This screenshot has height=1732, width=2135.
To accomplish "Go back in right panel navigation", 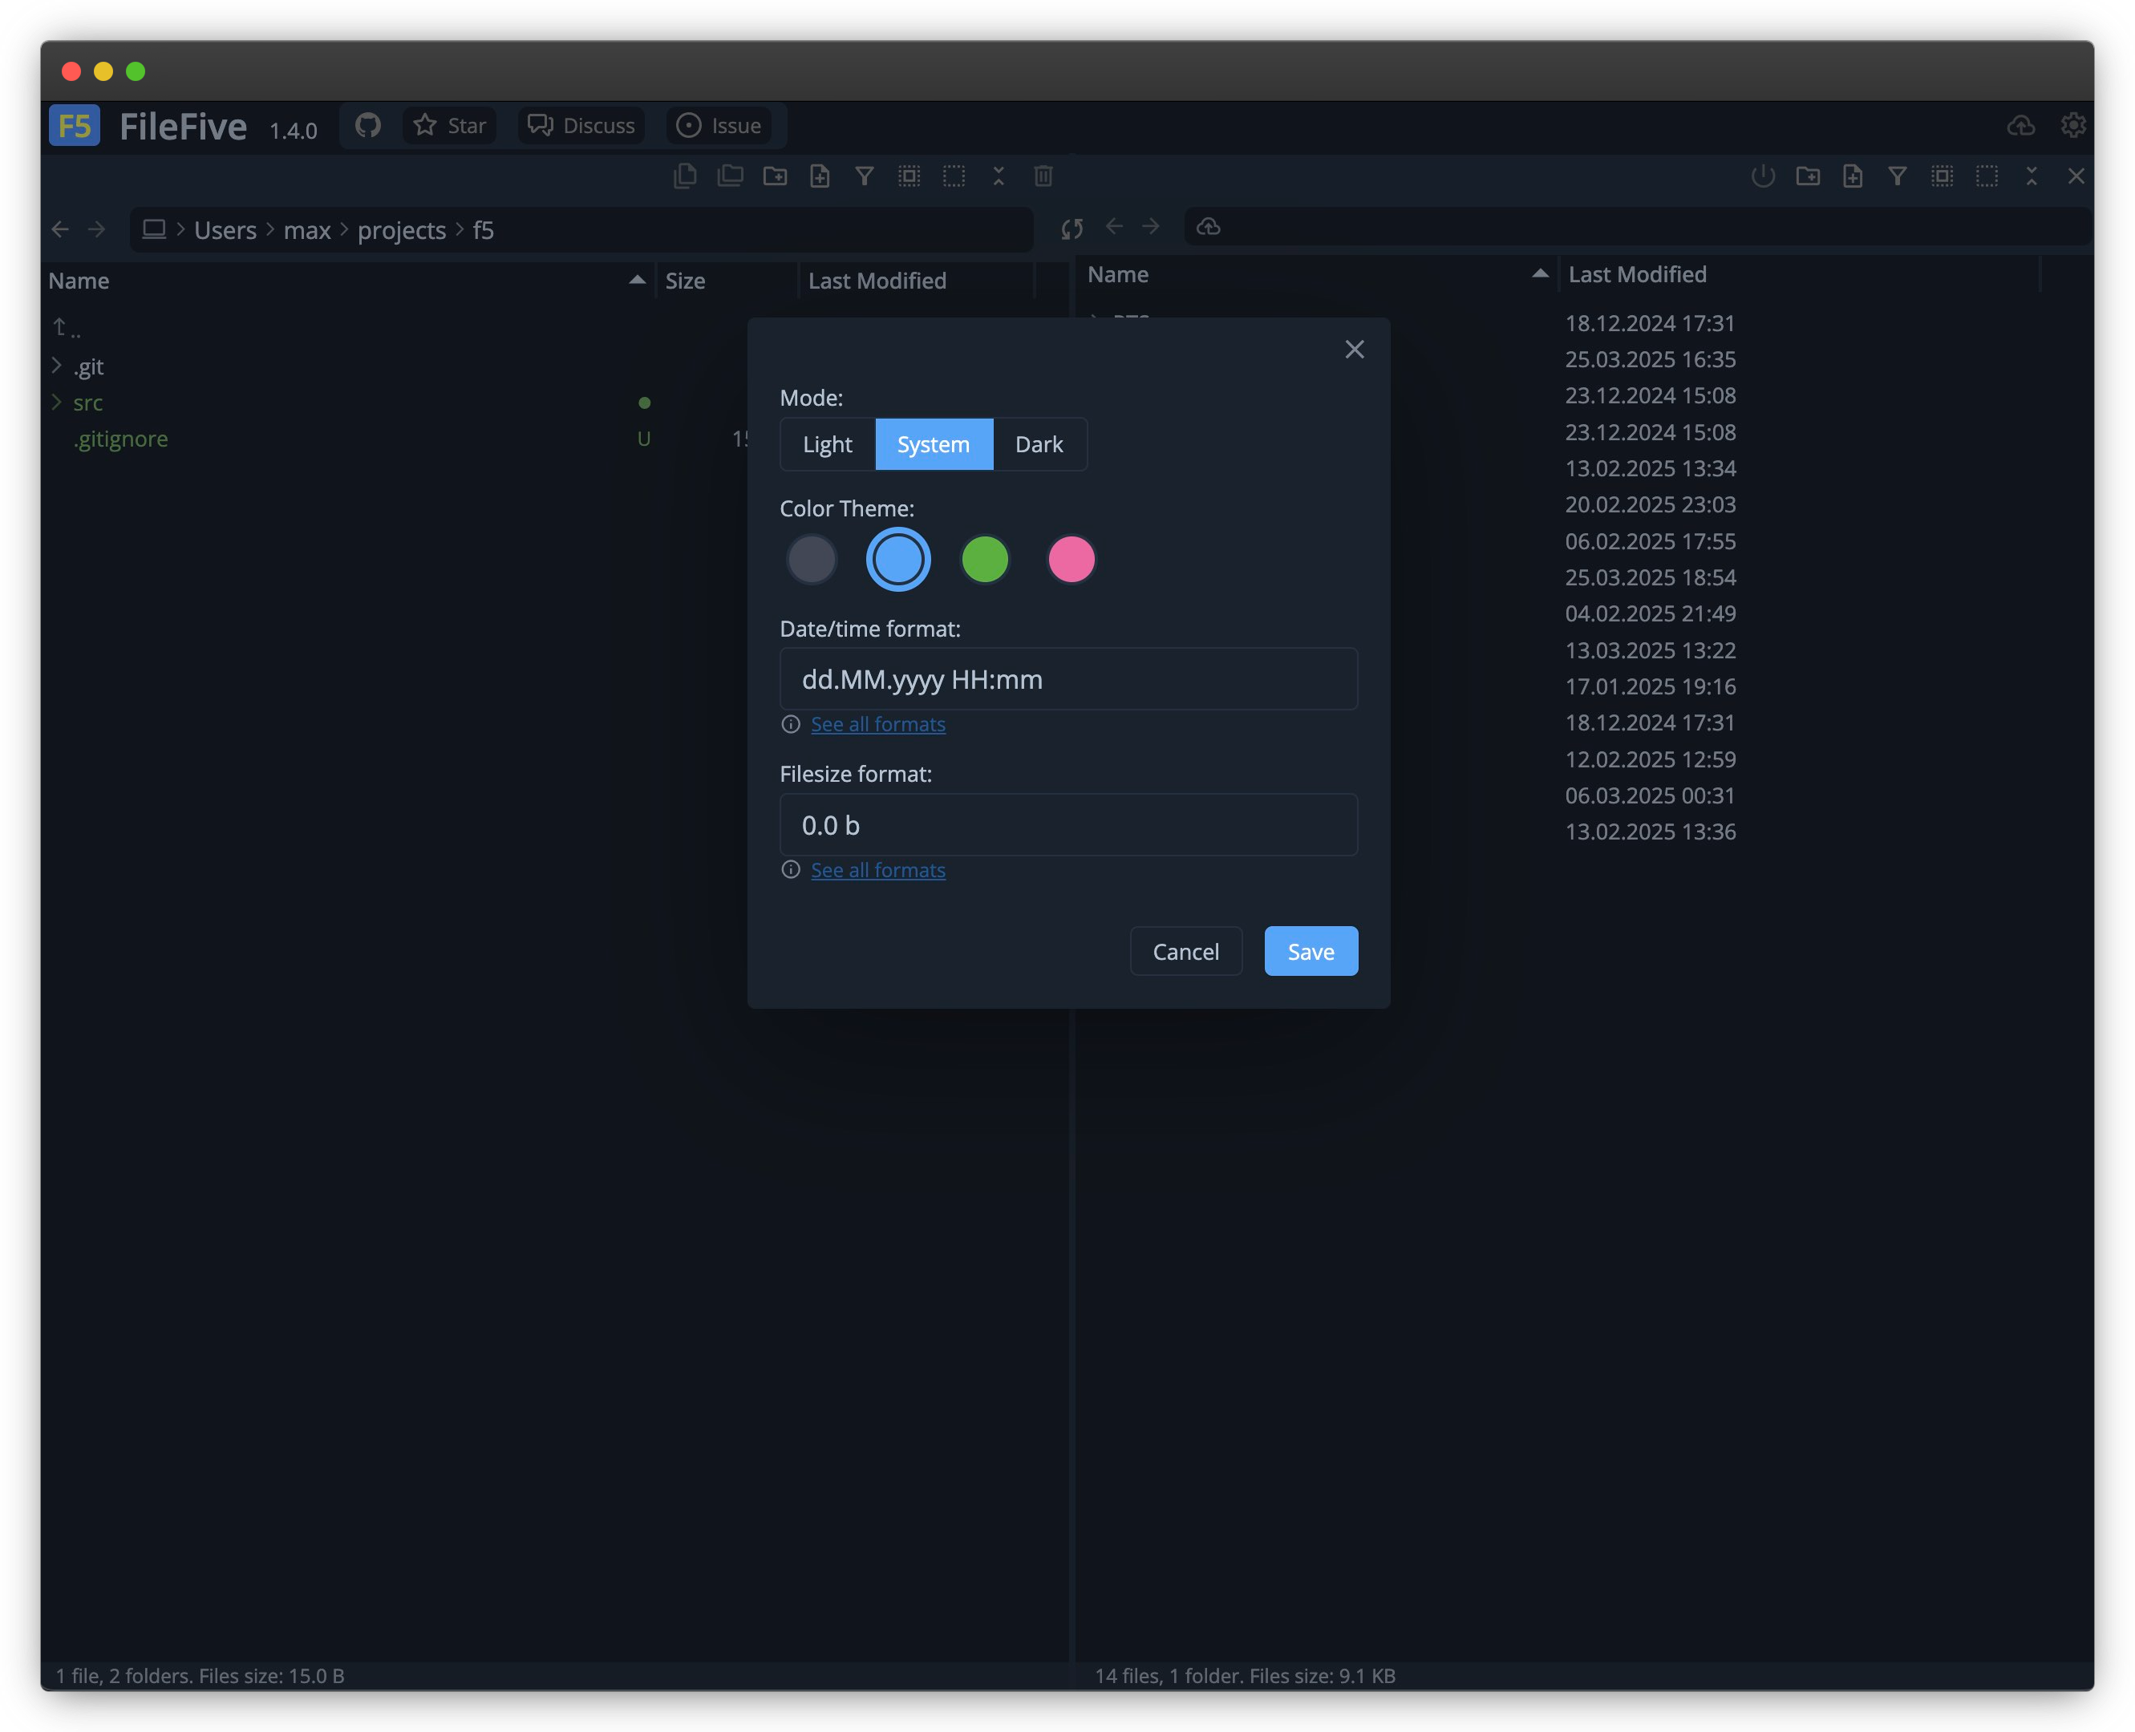I will (1114, 226).
